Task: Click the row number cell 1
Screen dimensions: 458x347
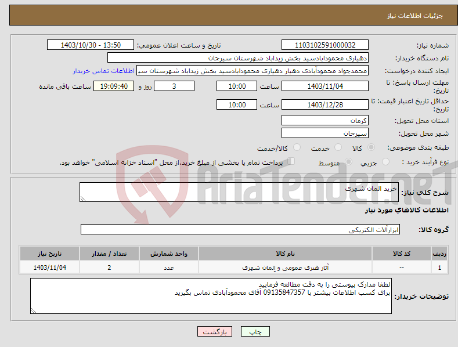Action: point(439,268)
